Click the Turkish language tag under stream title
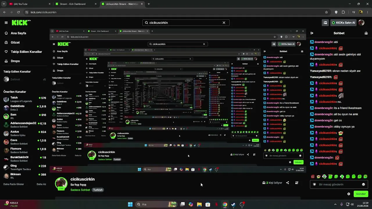Image resolution: width=372 pixels, height=209 pixels. (98, 190)
